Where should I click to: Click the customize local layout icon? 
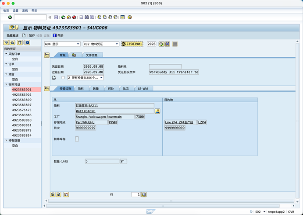pos(122,17)
